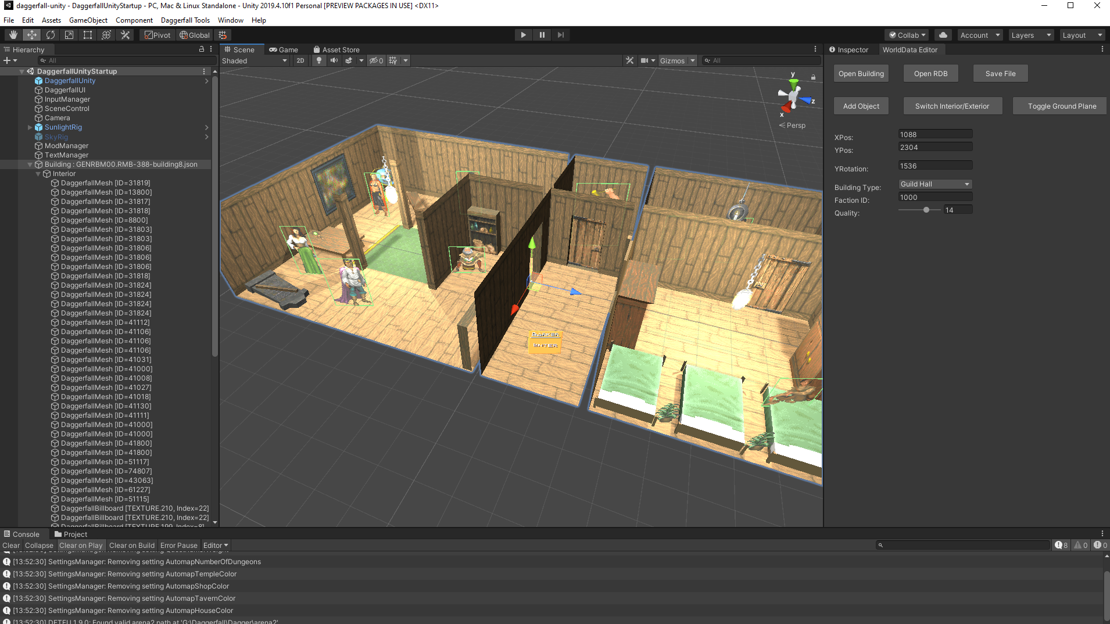Open grid settings dropdown arrow

406,60
